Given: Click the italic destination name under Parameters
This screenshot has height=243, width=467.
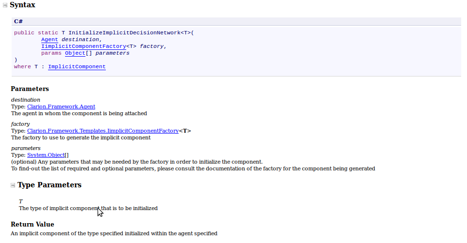Looking at the screenshot, I should (26, 100).
